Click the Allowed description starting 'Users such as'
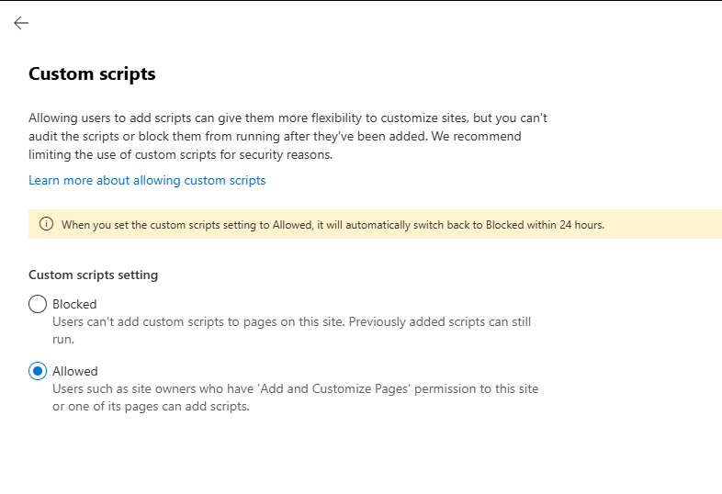The width and height of the screenshot is (722, 494). [296, 398]
